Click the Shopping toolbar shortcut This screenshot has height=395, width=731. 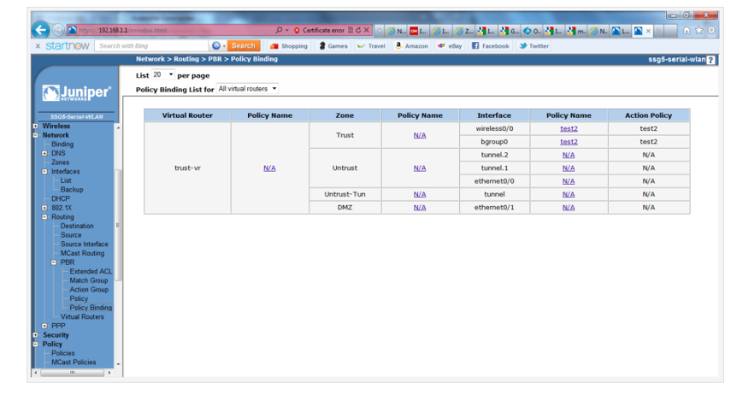[x=289, y=46]
